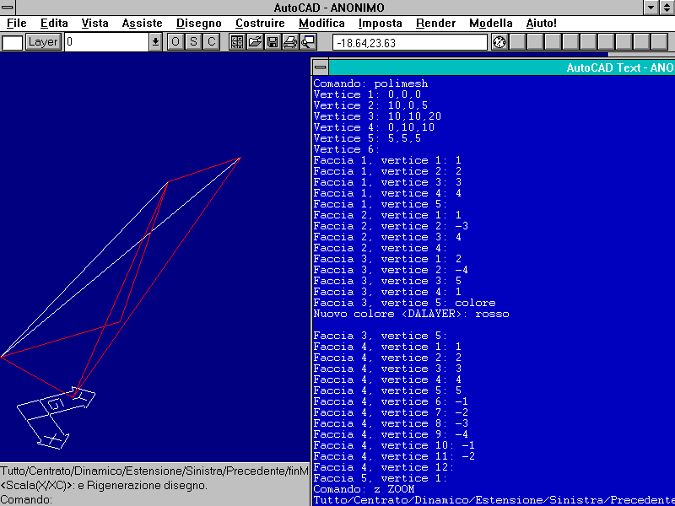
Task: Open the Modella menu
Action: point(491,23)
